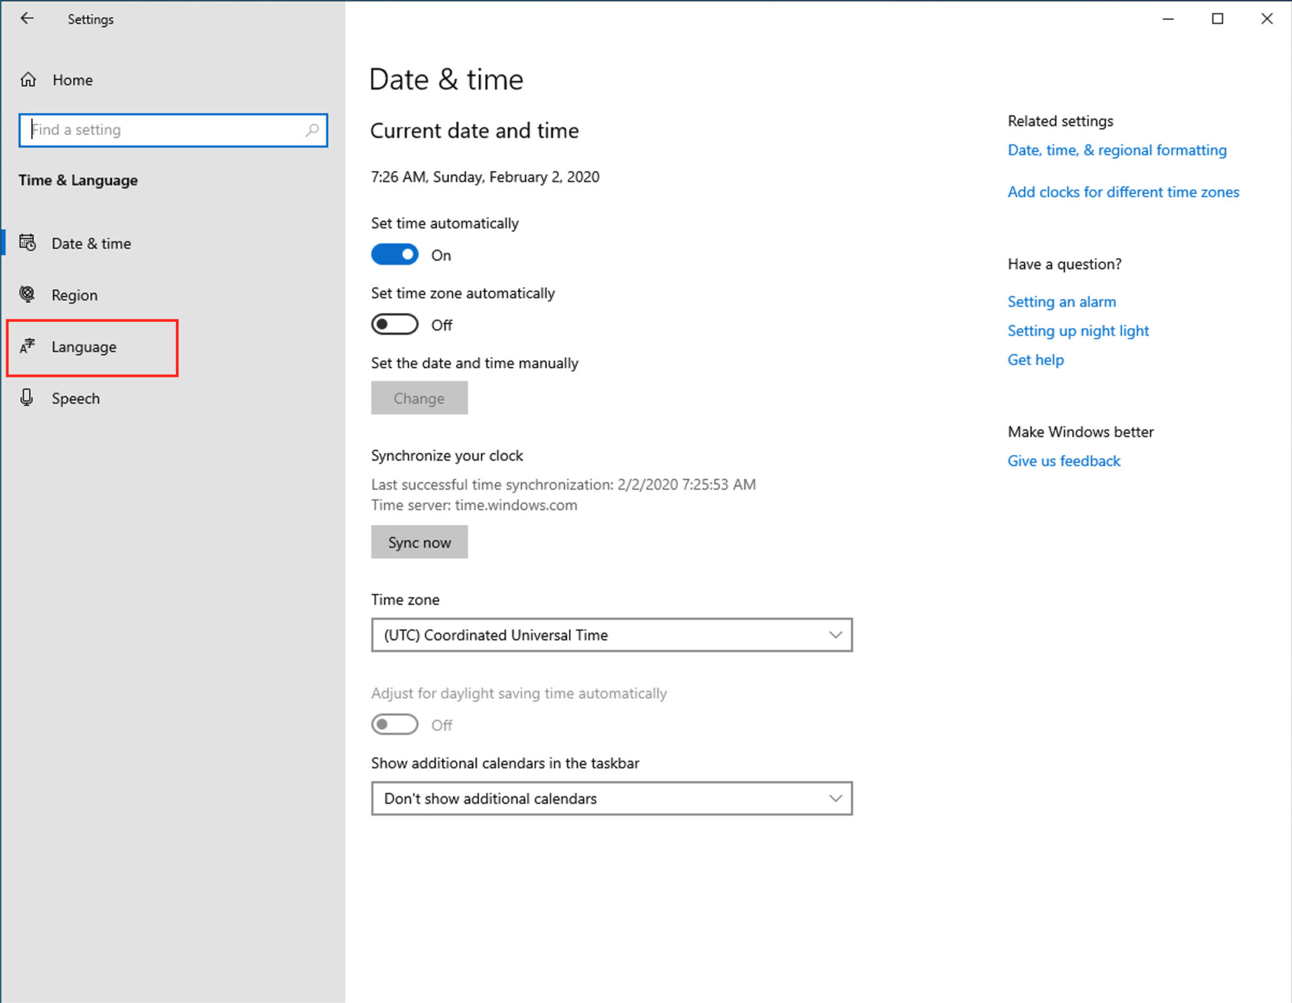Open the Speech settings page
1292x1003 pixels.
[x=75, y=398]
